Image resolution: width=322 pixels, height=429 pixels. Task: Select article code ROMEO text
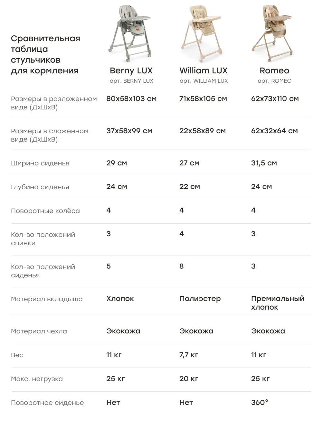coord(274,81)
